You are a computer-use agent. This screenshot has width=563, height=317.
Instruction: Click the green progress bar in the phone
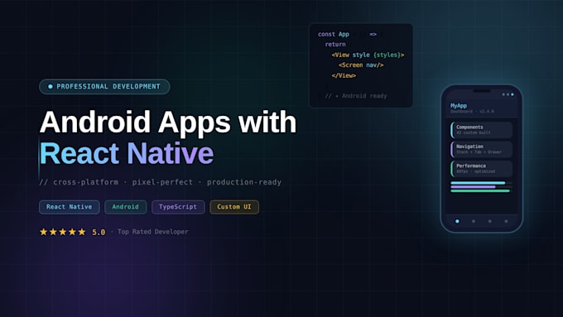coord(480,190)
